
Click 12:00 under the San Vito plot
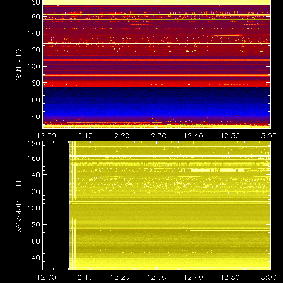46,136
